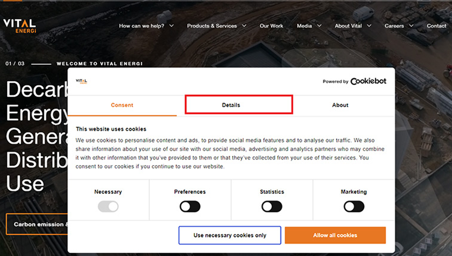This screenshot has height=256, width=452.
Task: Select the Consent tab
Action: tap(122, 105)
